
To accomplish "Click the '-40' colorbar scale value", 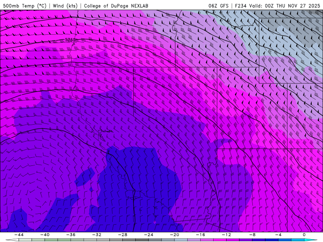I will 45,235.
